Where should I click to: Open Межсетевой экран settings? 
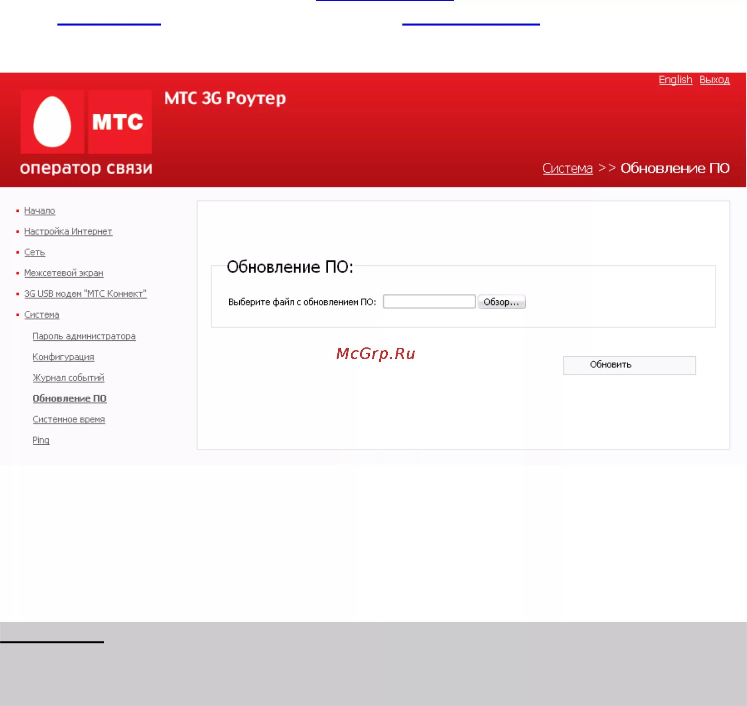[x=64, y=273]
